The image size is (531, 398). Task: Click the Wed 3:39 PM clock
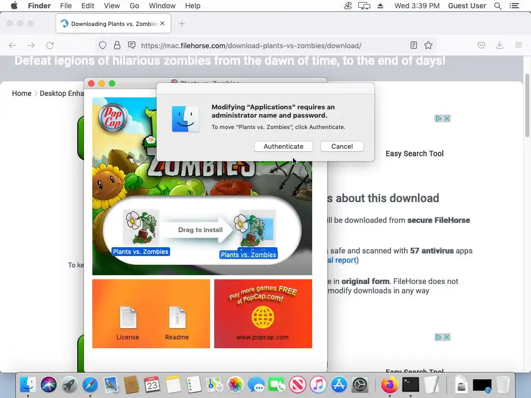pos(417,6)
